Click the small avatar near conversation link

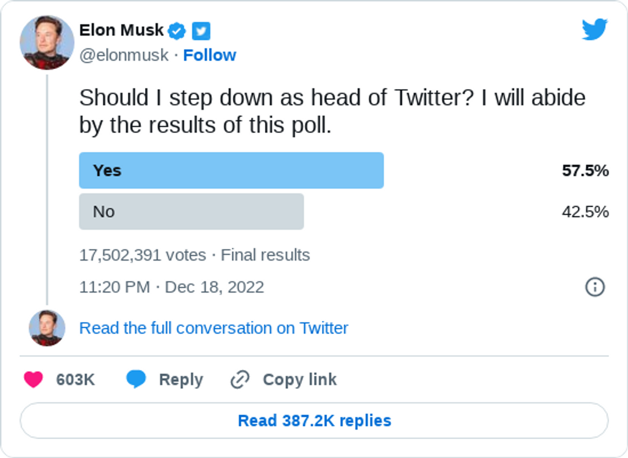coord(47,328)
